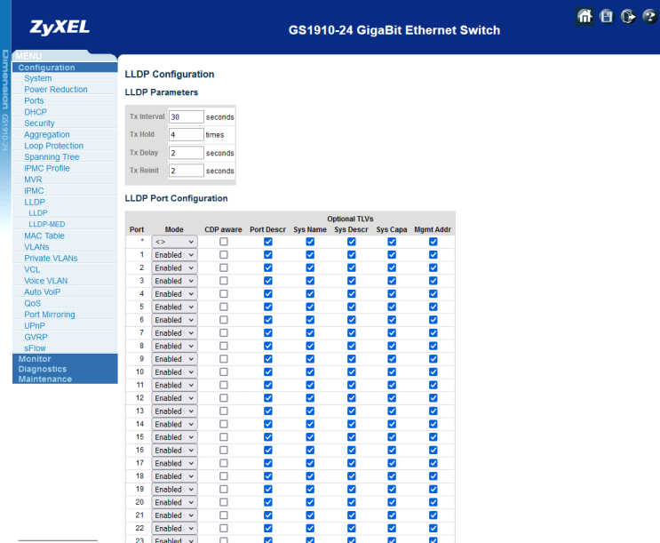Viewport: 660px width, 543px height.
Task: Click the ZyXEL logo
Action: (x=60, y=28)
